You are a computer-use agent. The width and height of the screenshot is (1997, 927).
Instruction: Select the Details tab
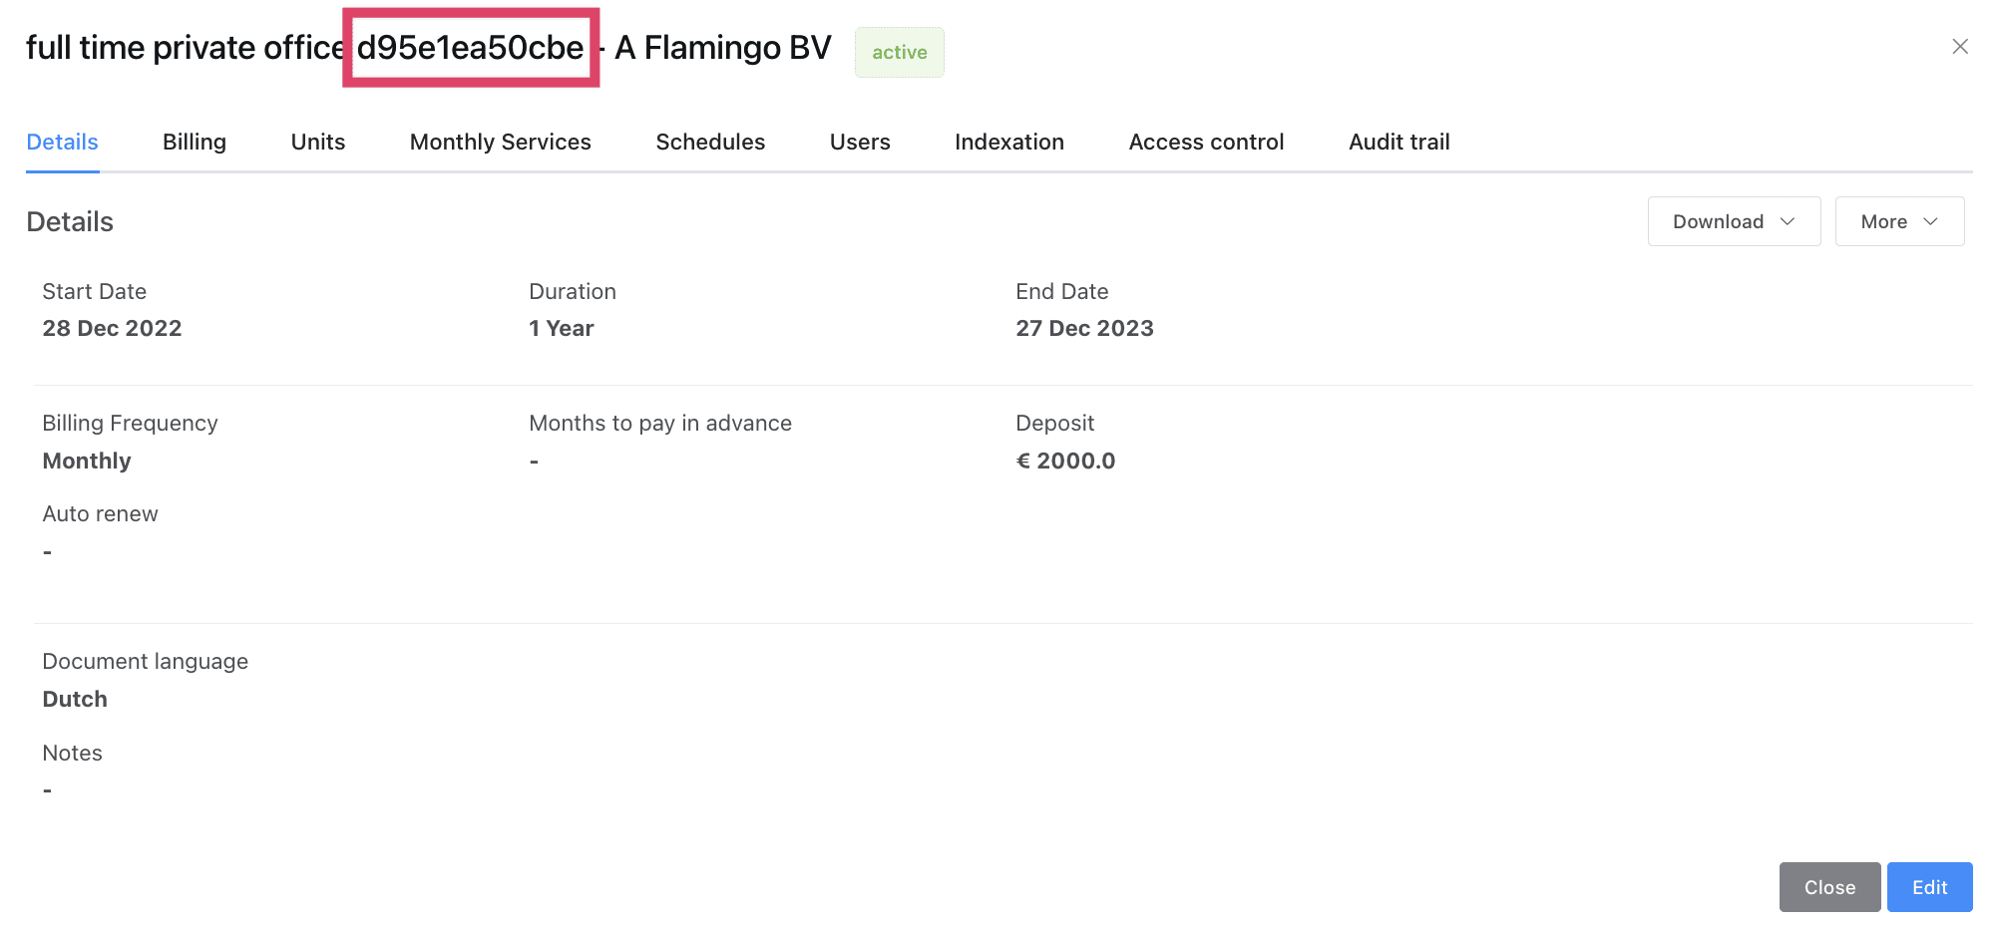click(x=62, y=142)
